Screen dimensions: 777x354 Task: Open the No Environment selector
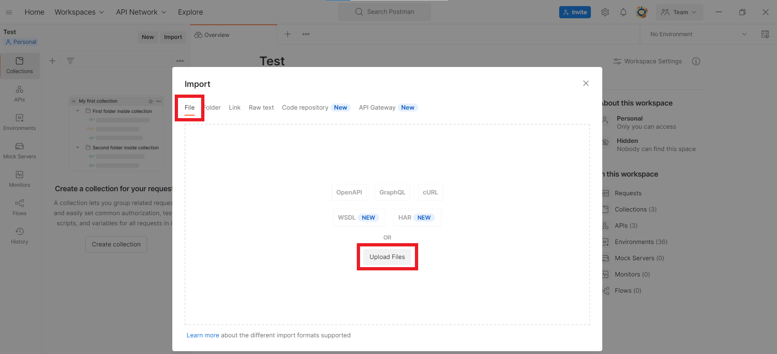(698, 34)
